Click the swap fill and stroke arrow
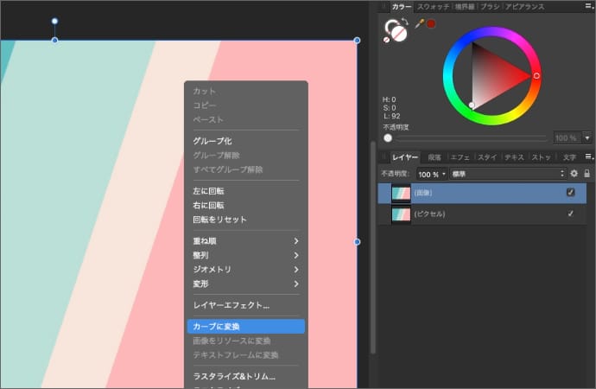Viewport: 596px width, 389px height. [406, 23]
